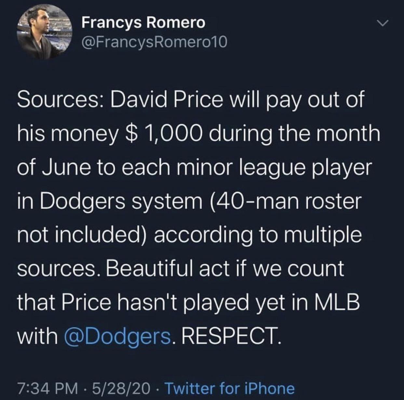
Task: Click the 7:34 PM timestamp
Action: tap(48, 388)
